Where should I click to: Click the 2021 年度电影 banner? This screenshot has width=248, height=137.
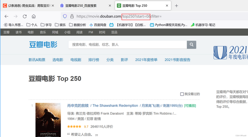pos(231,53)
